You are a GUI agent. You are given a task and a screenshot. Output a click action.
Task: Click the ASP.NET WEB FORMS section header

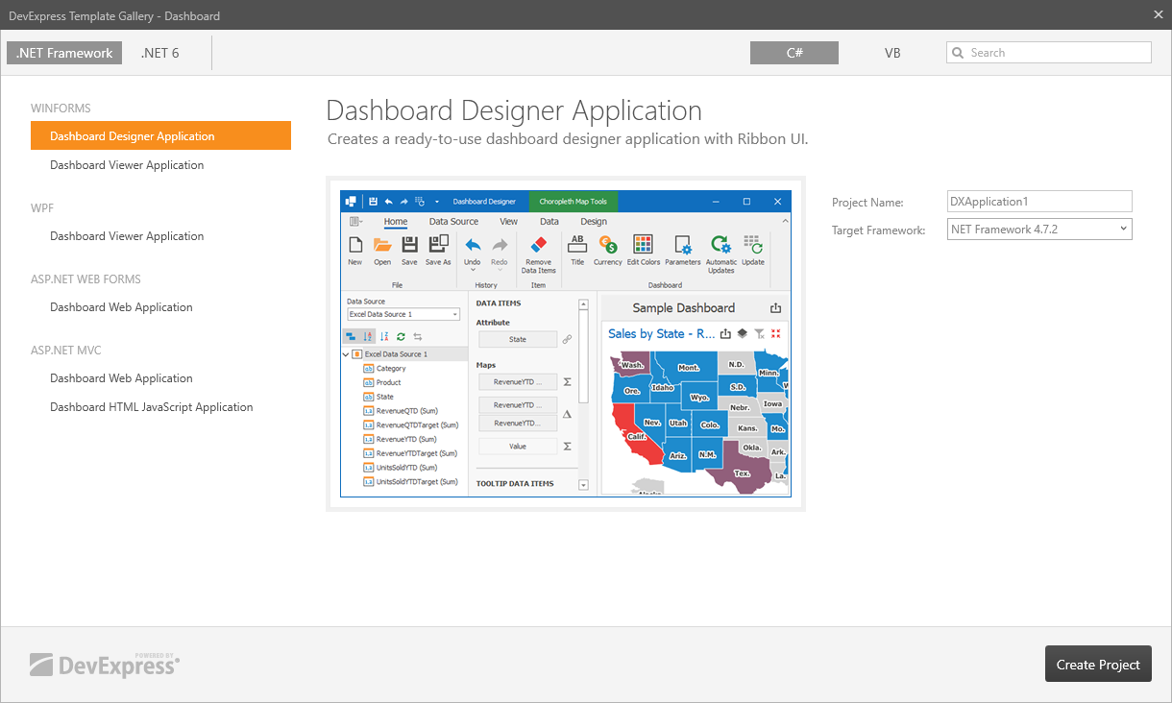[85, 279]
